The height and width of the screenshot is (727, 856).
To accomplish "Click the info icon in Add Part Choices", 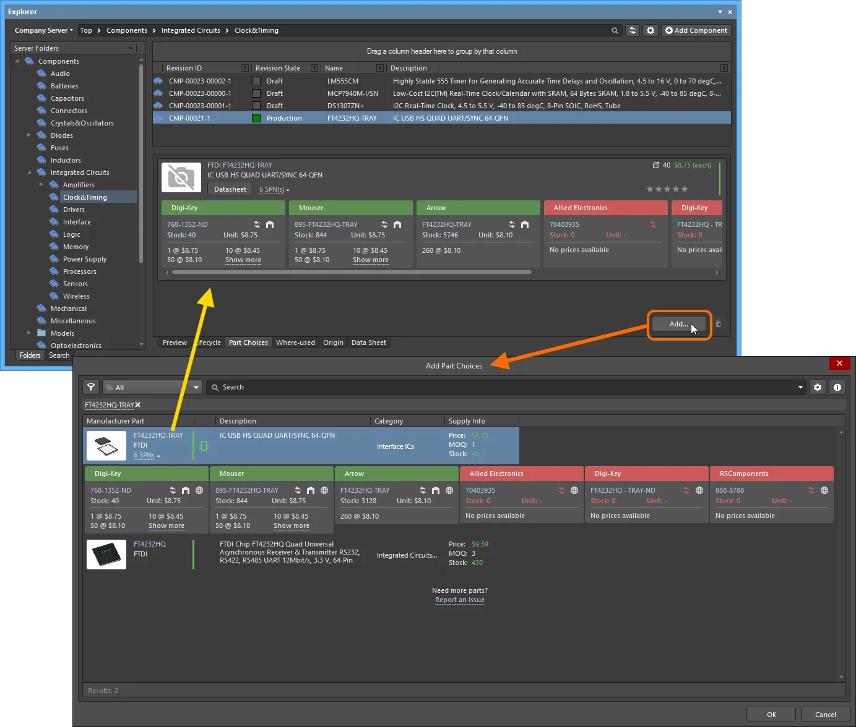I will 837,387.
